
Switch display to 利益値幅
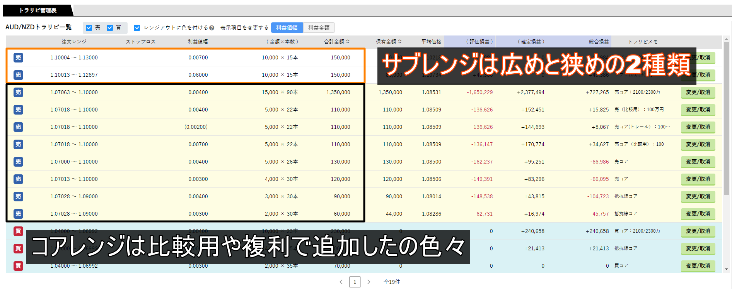point(287,28)
